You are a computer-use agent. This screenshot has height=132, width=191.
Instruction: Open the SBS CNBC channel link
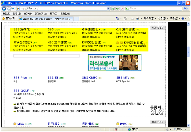click(x=90, y=78)
